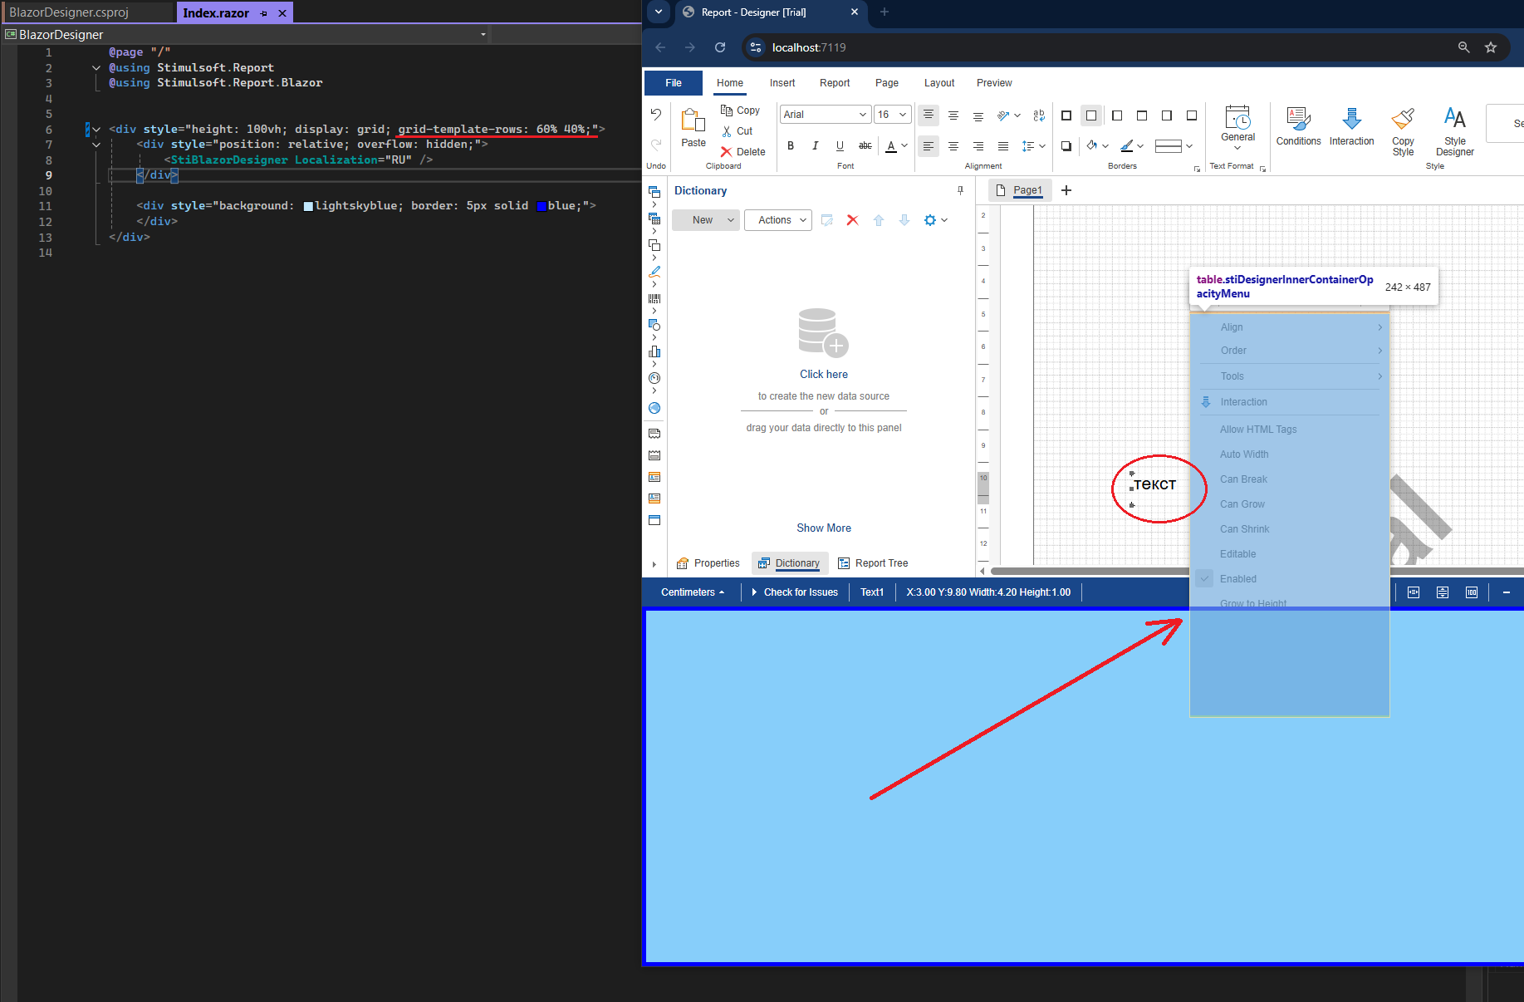
Task: Expand the toolbox bottom arrow
Action: point(654,565)
